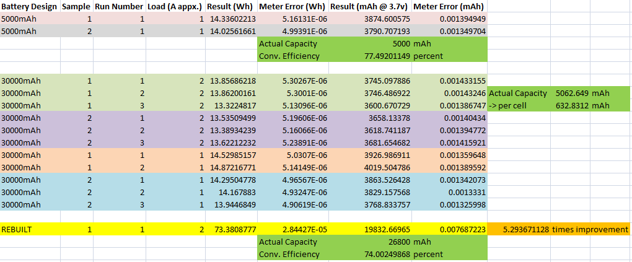This screenshot has width=632, height=262.
Task: Select the 5000 Actual Capacity value cell
Action: pyautogui.click(x=371, y=43)
